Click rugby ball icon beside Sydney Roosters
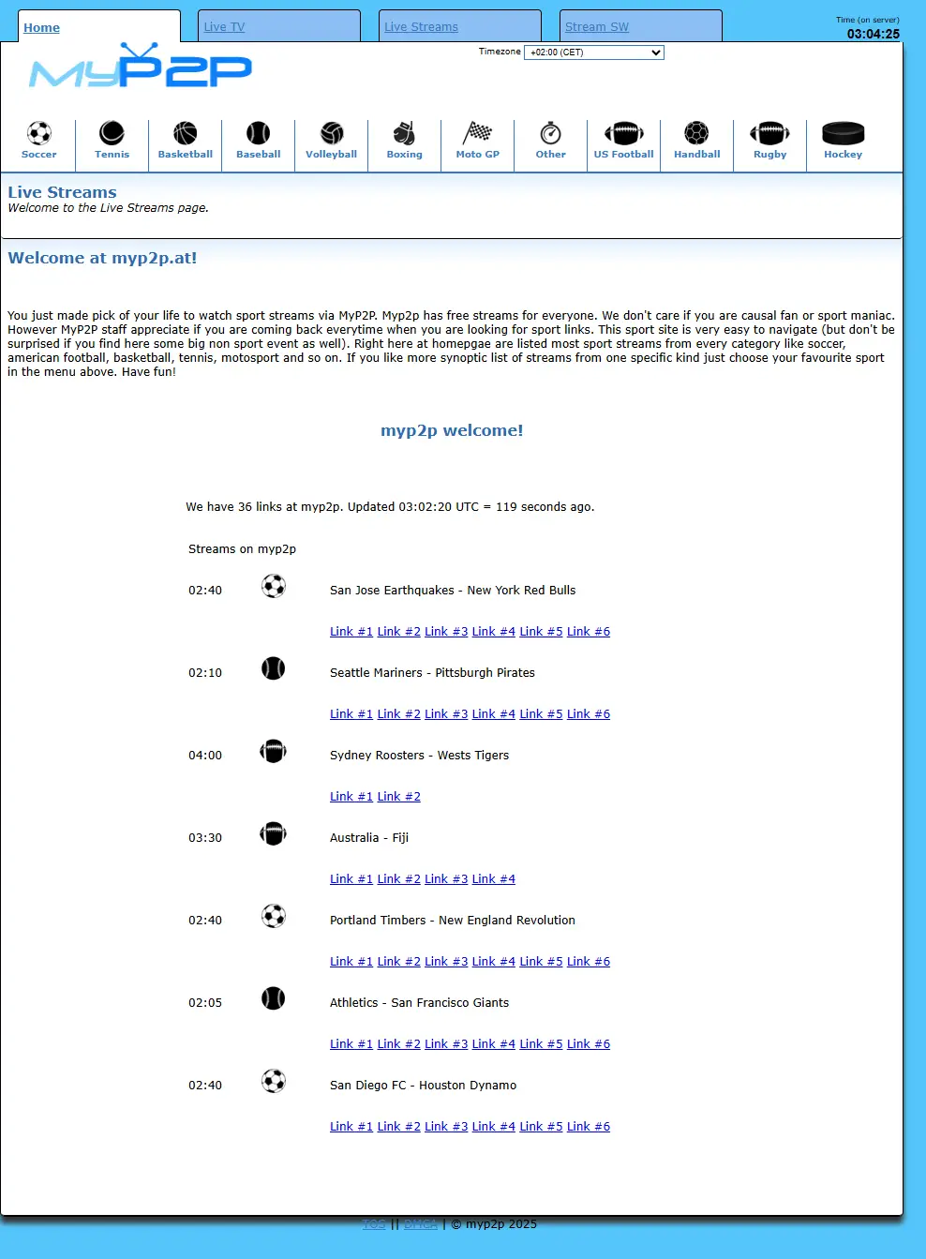This screenshot has width=926, height=1259. pyautogui.click(x=274, y=752)
